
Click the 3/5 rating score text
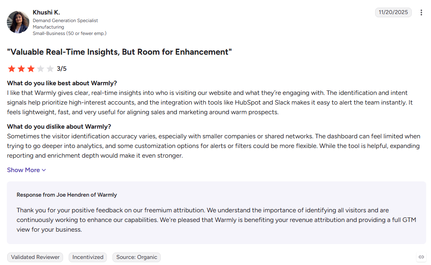click(x=61, y=69)
